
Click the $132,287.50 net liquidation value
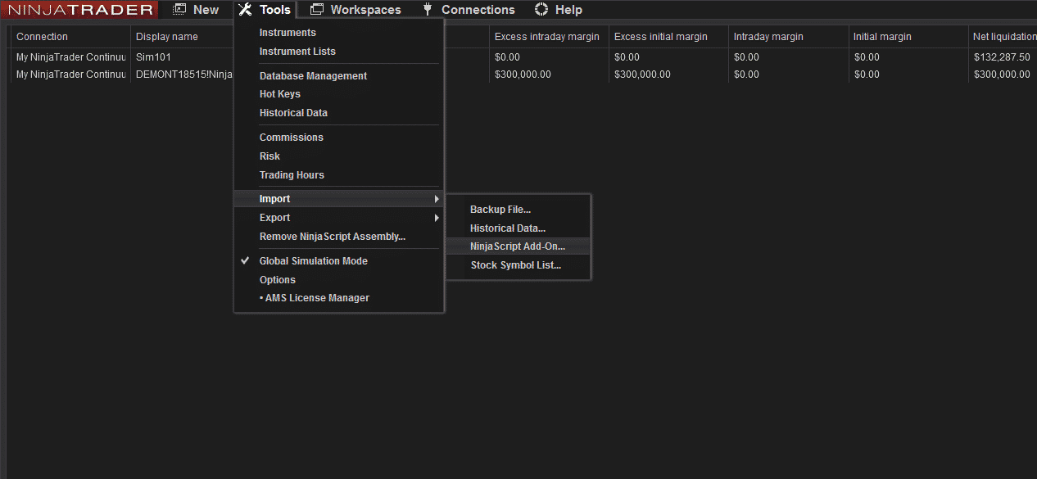point(1002,57)
